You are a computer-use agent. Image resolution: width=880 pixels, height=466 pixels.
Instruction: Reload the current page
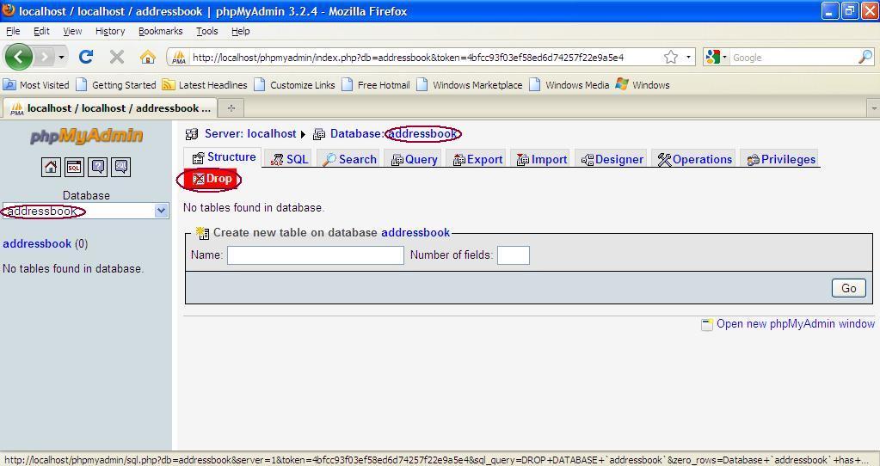86,57
